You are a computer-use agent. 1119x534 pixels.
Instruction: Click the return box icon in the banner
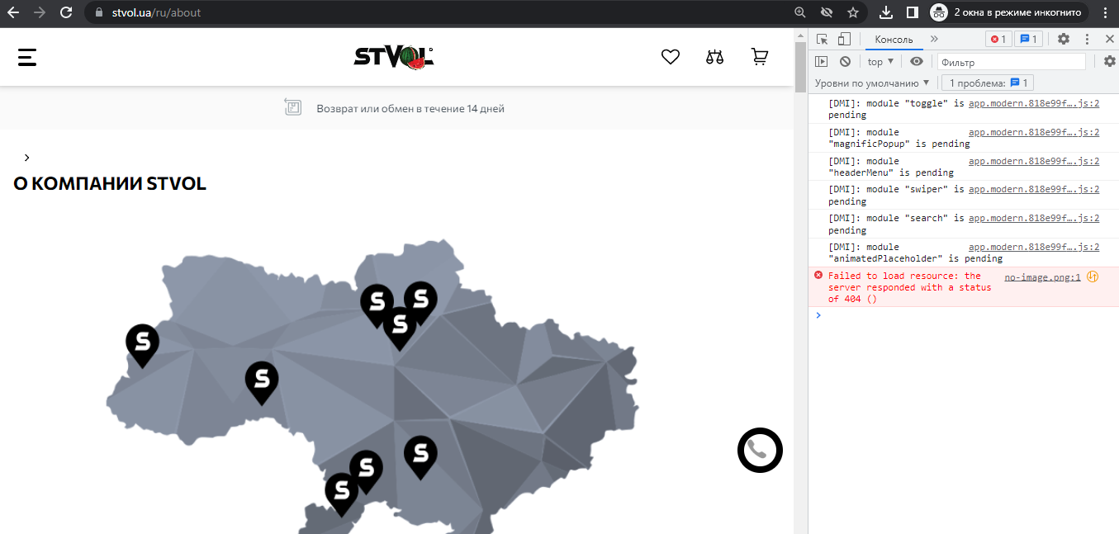click(292, 107)
